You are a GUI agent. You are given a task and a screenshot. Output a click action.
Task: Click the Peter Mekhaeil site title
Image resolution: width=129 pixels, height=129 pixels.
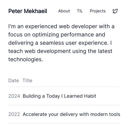pos(28,11)
